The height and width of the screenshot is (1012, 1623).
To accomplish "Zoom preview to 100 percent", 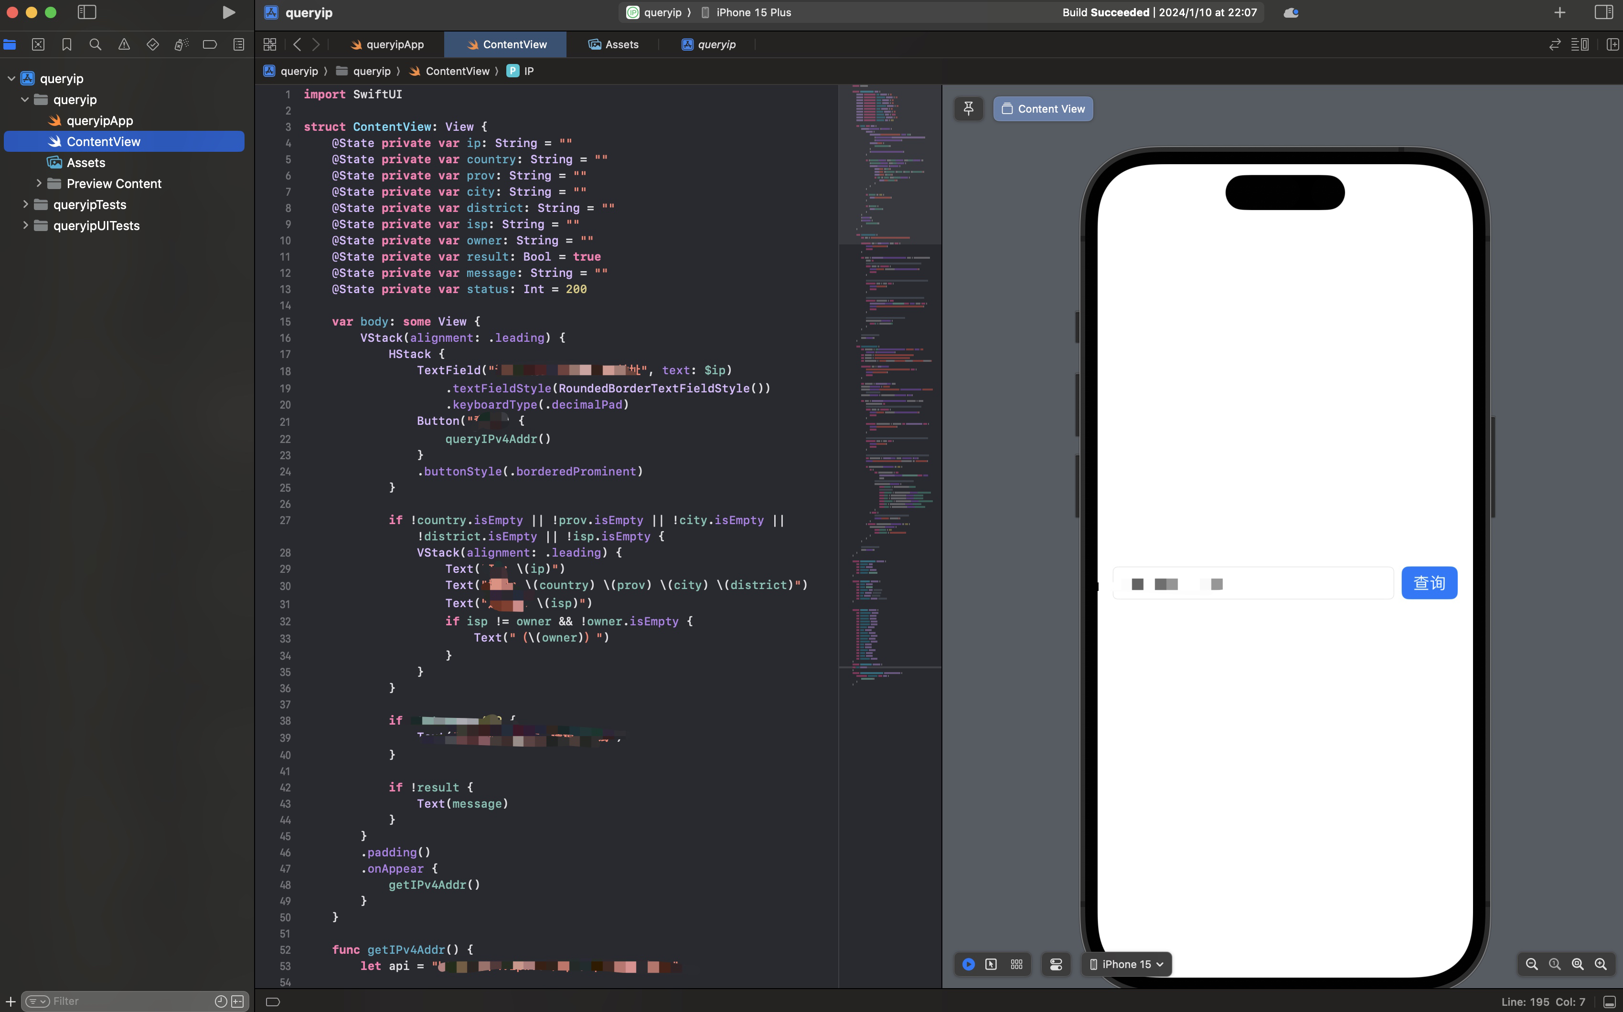I will pos(1555,964).
